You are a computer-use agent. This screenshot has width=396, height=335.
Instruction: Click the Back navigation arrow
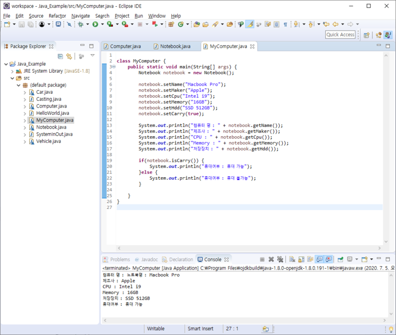pyautogui.click(x=336, y=24)
